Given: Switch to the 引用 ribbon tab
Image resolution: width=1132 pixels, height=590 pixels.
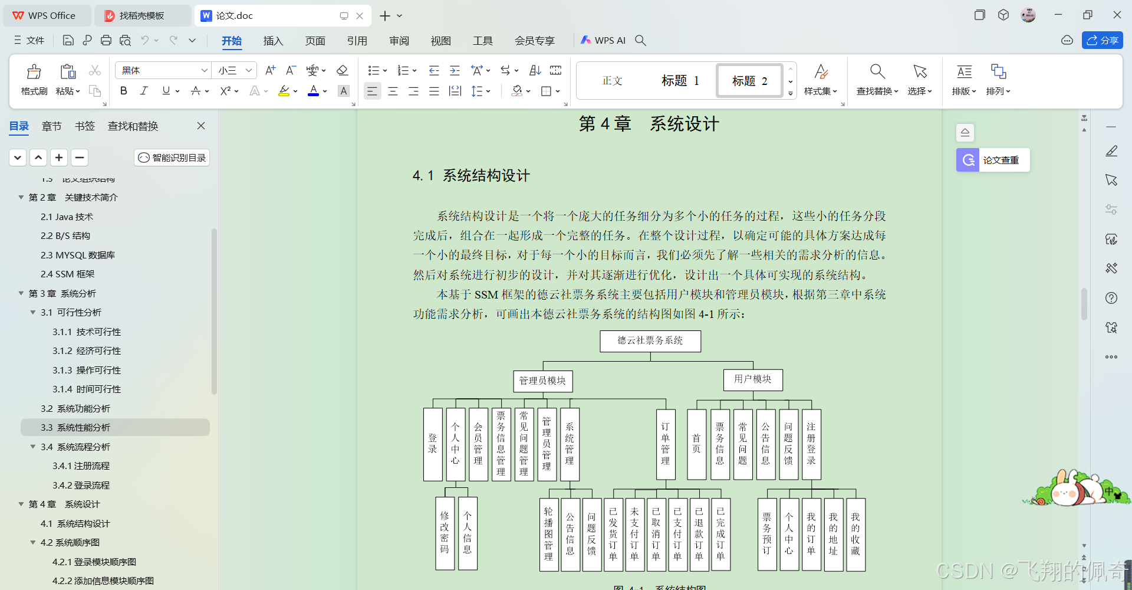Looking at the screenshot, I should point(357,41).
